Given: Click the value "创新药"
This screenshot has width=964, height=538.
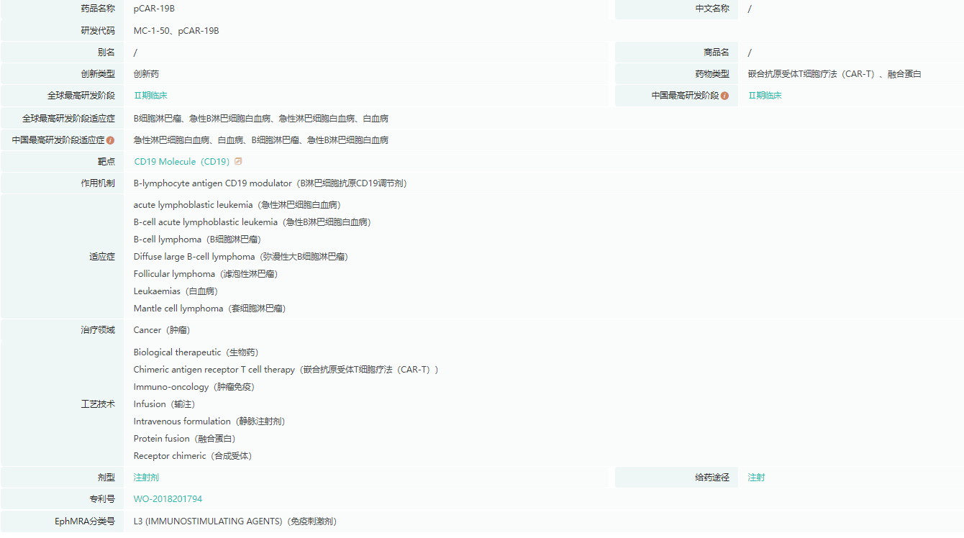Looking at the screenshot, I should click(x=146, y=74).
